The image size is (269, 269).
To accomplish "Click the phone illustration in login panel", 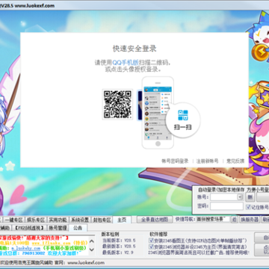I will click(158, 113).
